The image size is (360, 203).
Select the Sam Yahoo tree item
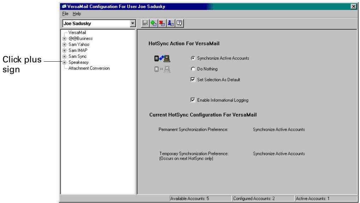[79, 44]
